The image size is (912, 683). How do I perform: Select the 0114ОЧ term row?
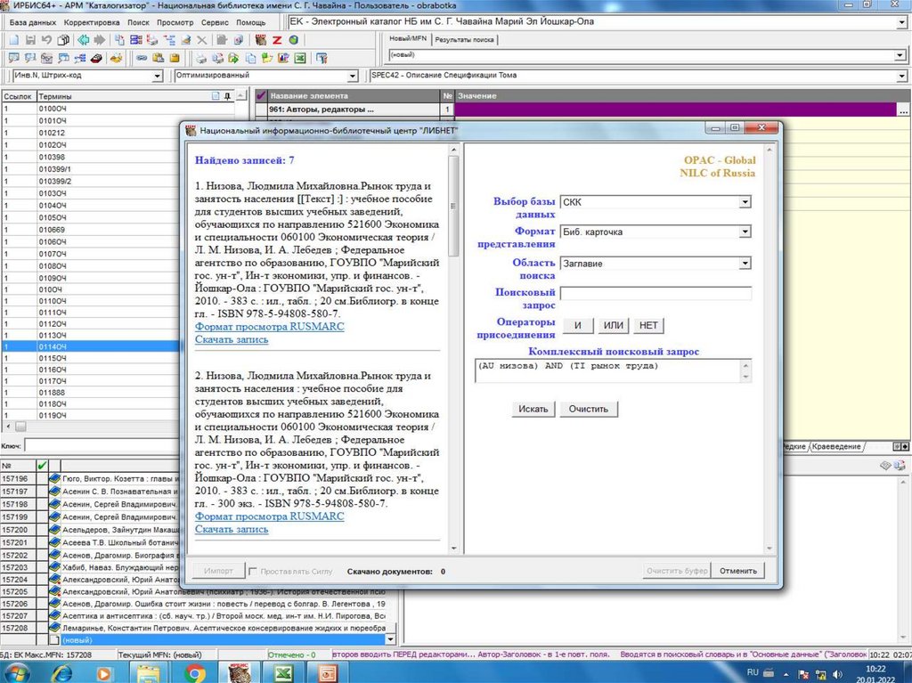(x=90, y=346)
